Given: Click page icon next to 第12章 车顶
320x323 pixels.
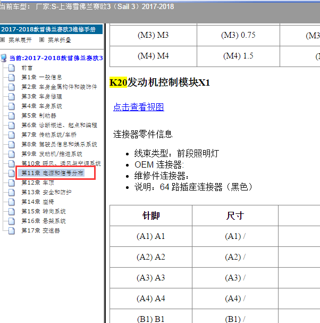Looking at the screenshot, I should click(12, 183).
